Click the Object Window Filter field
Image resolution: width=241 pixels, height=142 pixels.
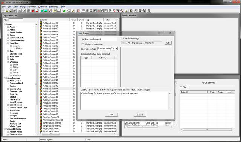16,20
